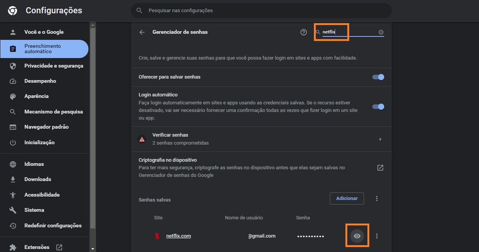Image resolution: width=479 pixels, height=252 pixels.
Task: Open Aparência settings page
Action: (37, 96)
